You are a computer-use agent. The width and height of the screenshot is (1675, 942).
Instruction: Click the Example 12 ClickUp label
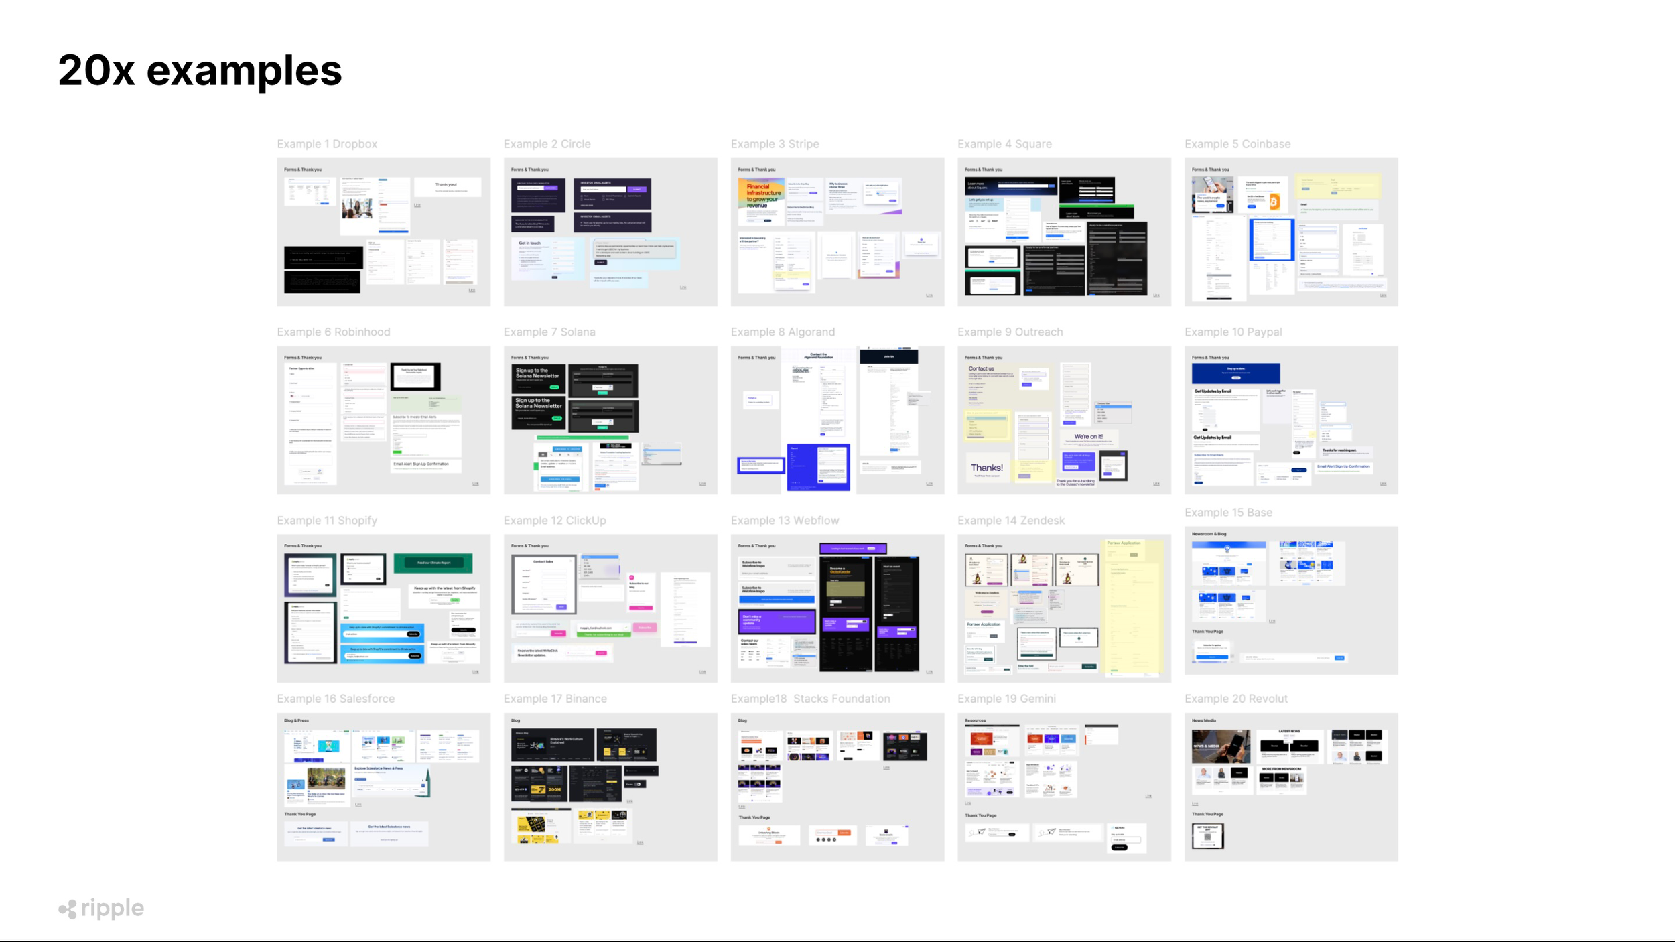click(554, 521)
